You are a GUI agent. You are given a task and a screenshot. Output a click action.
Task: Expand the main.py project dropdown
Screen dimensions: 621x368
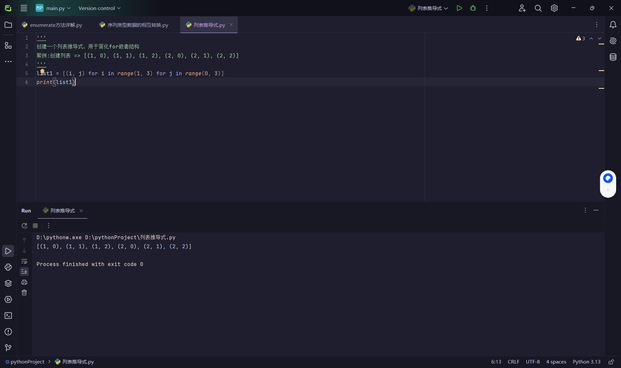(53, 8)
